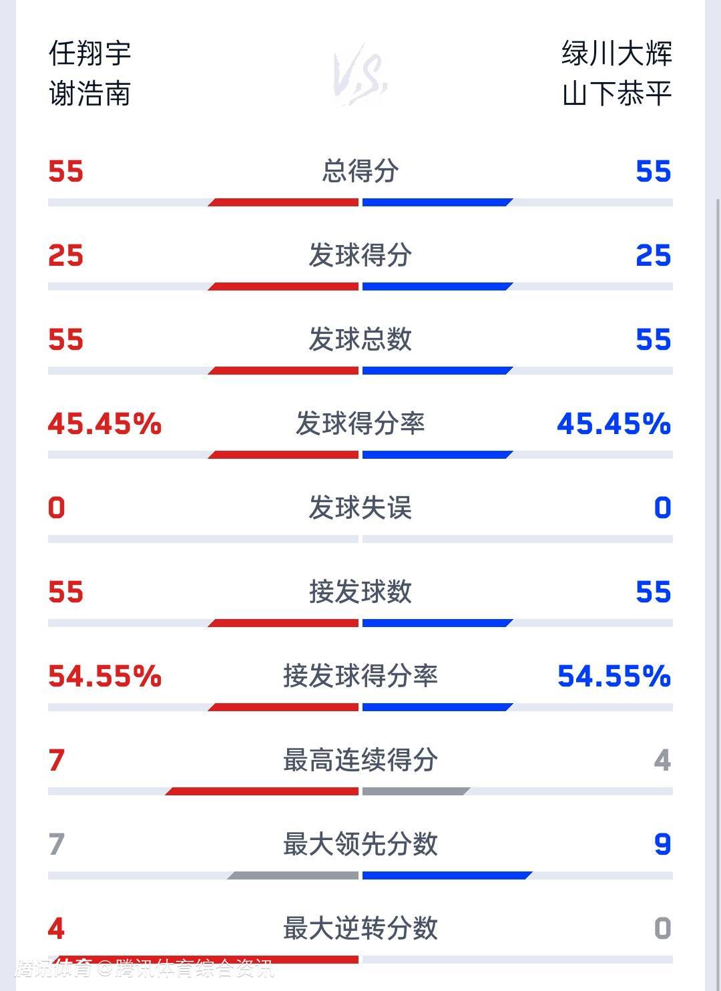
Task: Click the red 45.45% serve win rate
Action: coord(105,423)
